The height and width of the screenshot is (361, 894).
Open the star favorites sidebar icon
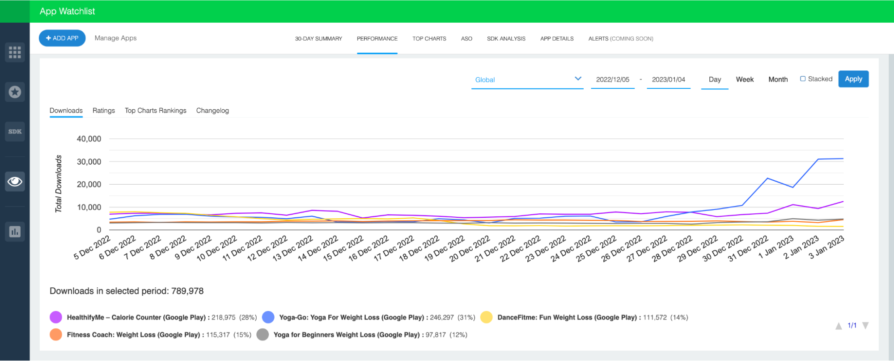[15, 92]
